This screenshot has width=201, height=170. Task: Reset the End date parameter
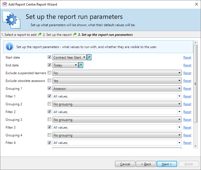click(x=187, y=65)
